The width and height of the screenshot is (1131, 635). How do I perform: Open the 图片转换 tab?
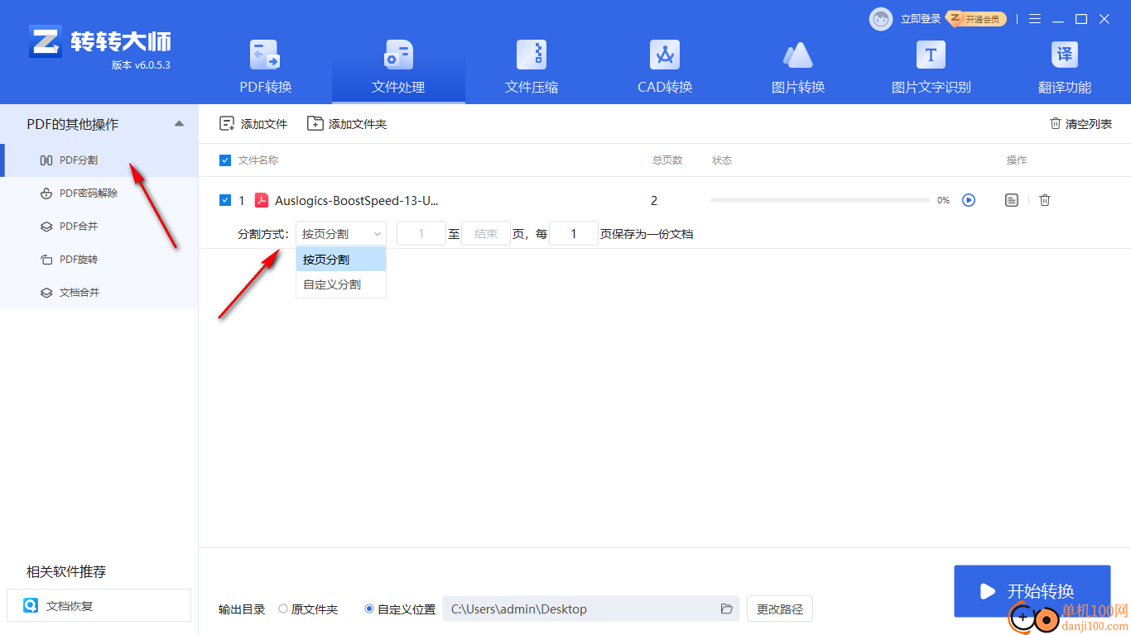[798, 67]
